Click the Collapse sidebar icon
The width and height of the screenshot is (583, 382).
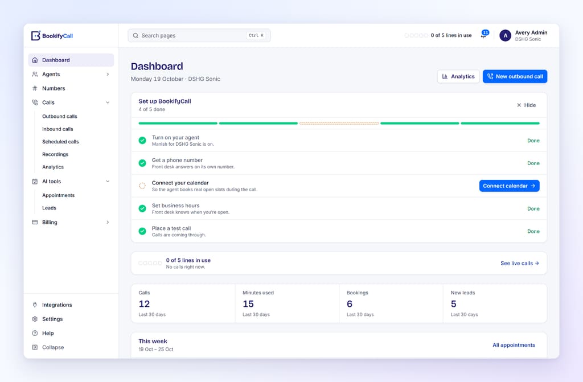35,347
